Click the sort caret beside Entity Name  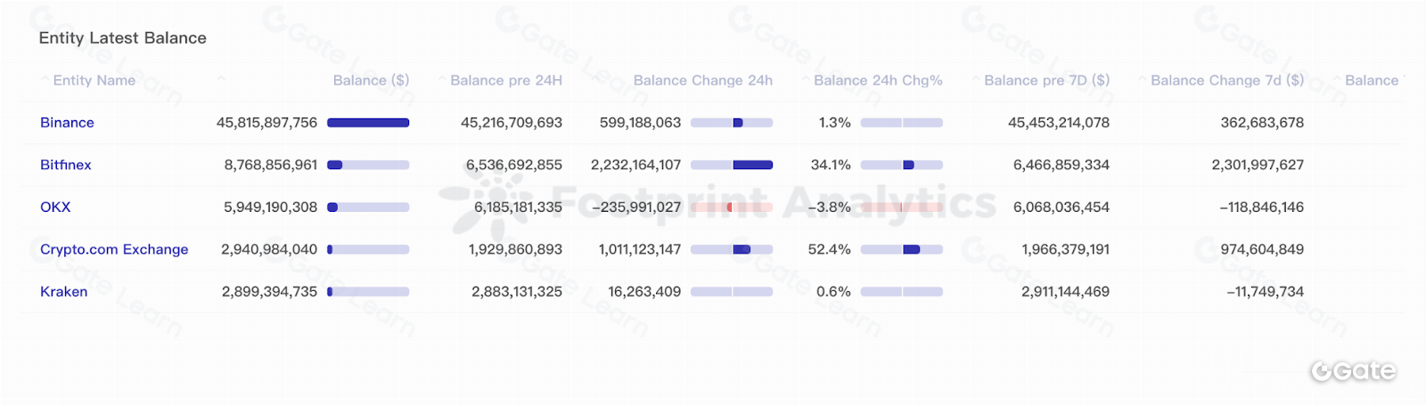45,80
